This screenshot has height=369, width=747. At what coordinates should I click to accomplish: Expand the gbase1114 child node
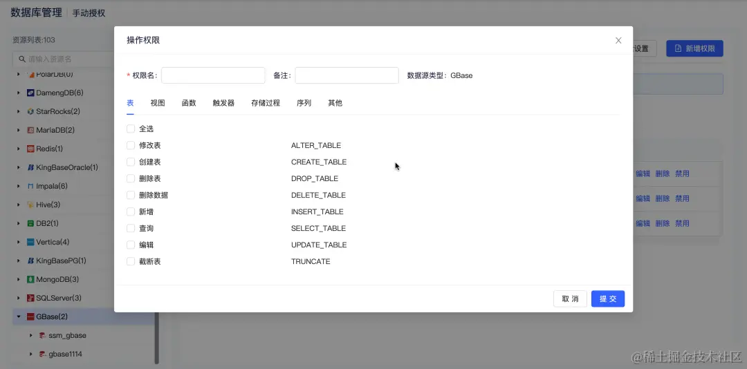coord(31,354)
